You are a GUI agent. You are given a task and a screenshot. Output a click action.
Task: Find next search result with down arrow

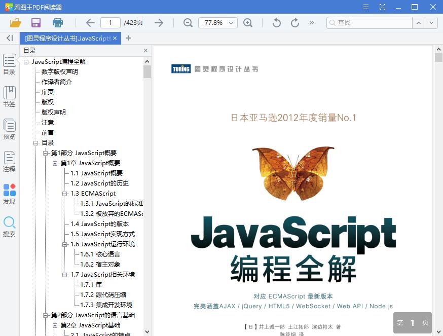click(431, 23)
